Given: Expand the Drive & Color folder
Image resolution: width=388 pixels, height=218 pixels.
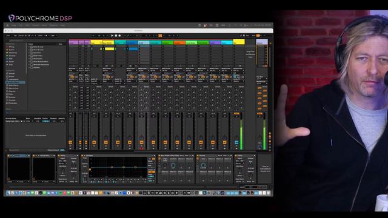Looking at the screenshot, I should [29, 50].
